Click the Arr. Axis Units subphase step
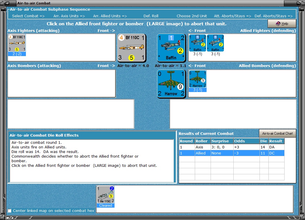305x220 pixels. 69,16
